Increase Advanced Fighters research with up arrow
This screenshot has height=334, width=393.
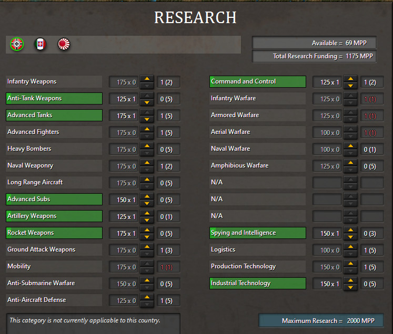(x=147, y=129)
